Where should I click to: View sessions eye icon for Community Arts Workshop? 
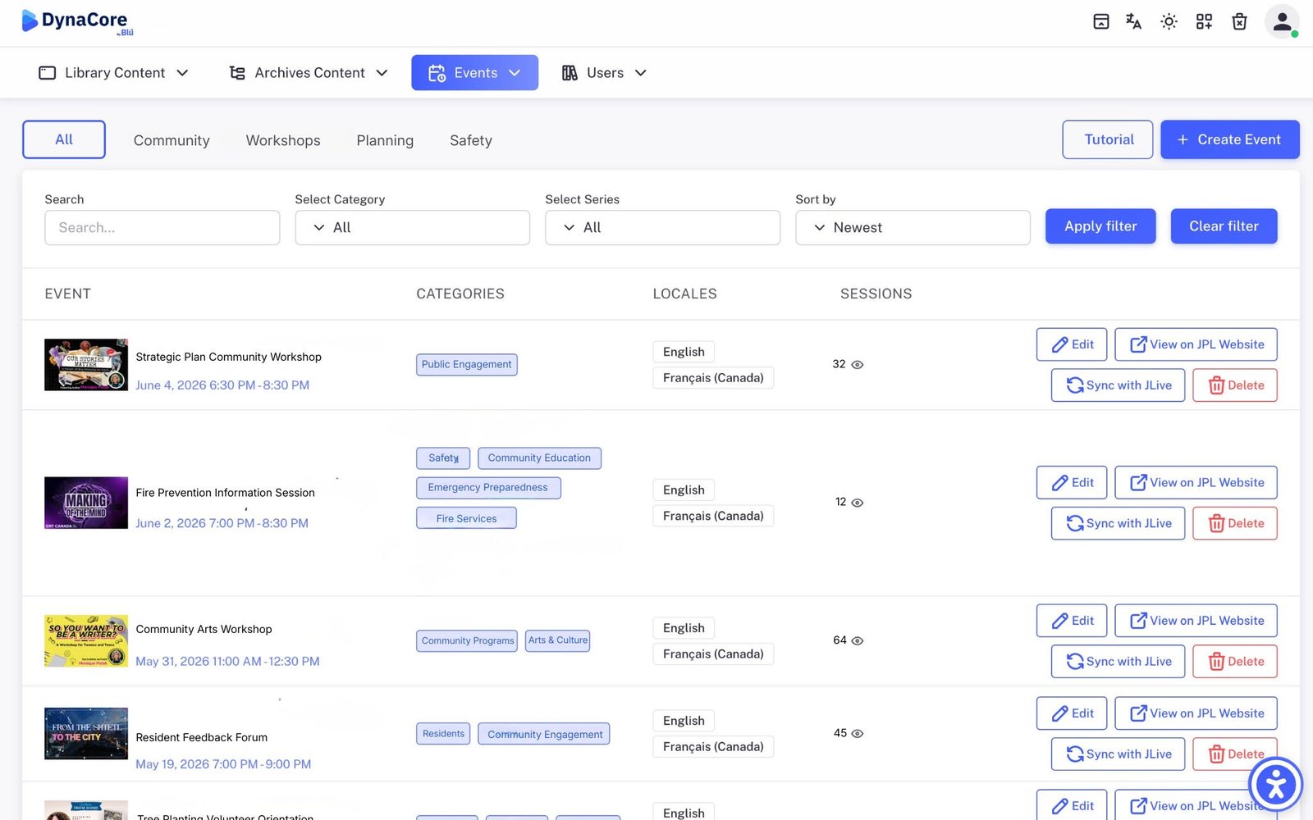[858, 641]
